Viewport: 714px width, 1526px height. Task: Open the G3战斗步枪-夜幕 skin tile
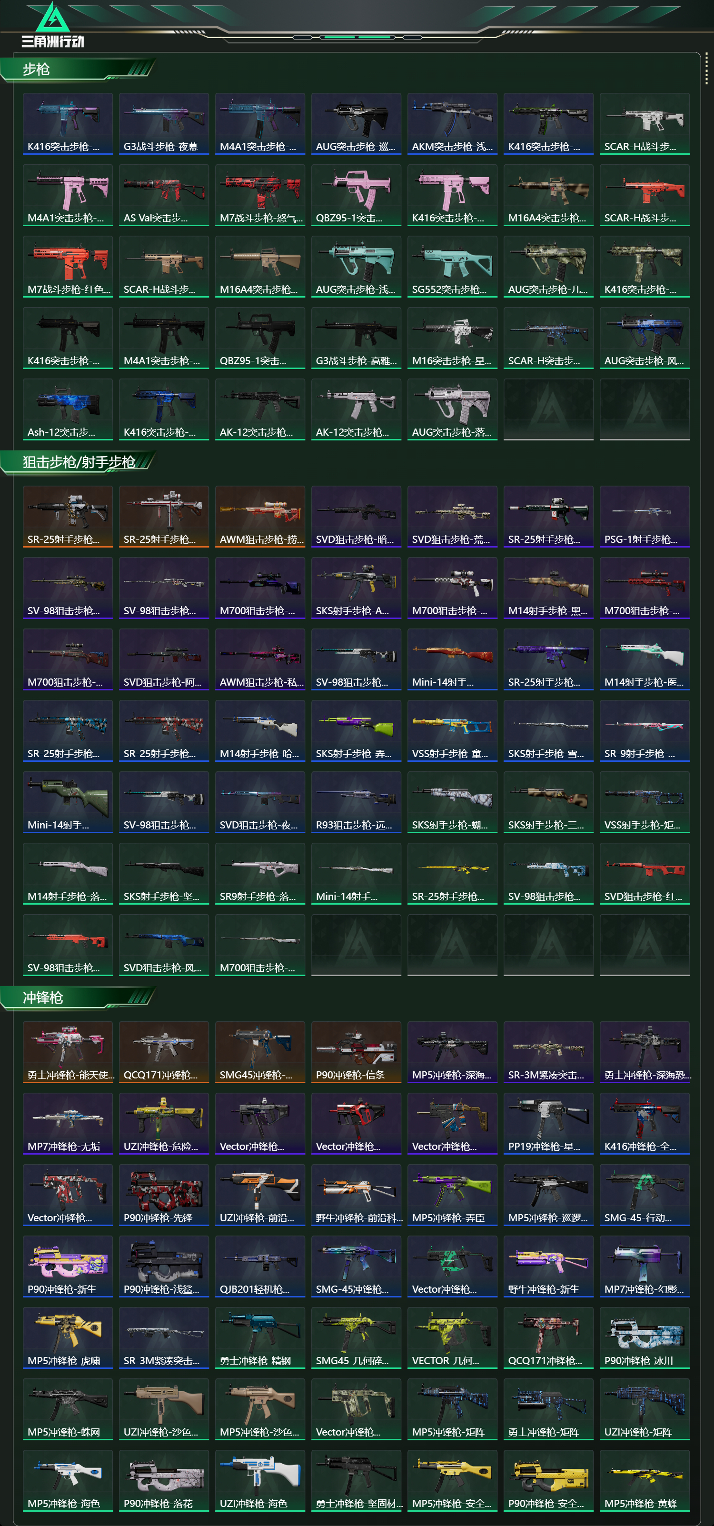tap(164, 124)
